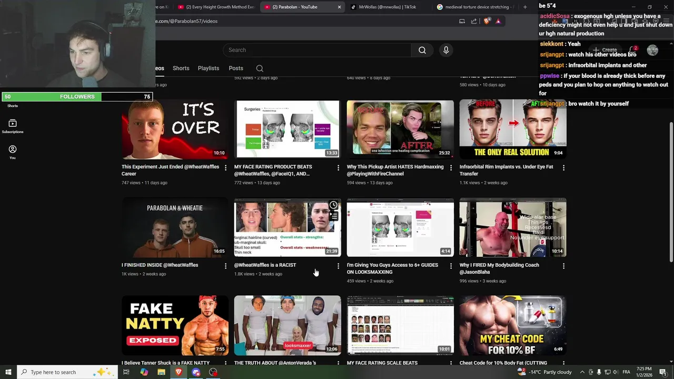
Task: Click the Brave Rewards triangle icon
Action: click(498, 21)
